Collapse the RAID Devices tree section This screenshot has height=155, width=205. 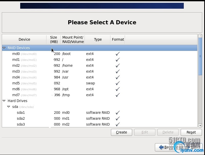click(x=4, y=48)
